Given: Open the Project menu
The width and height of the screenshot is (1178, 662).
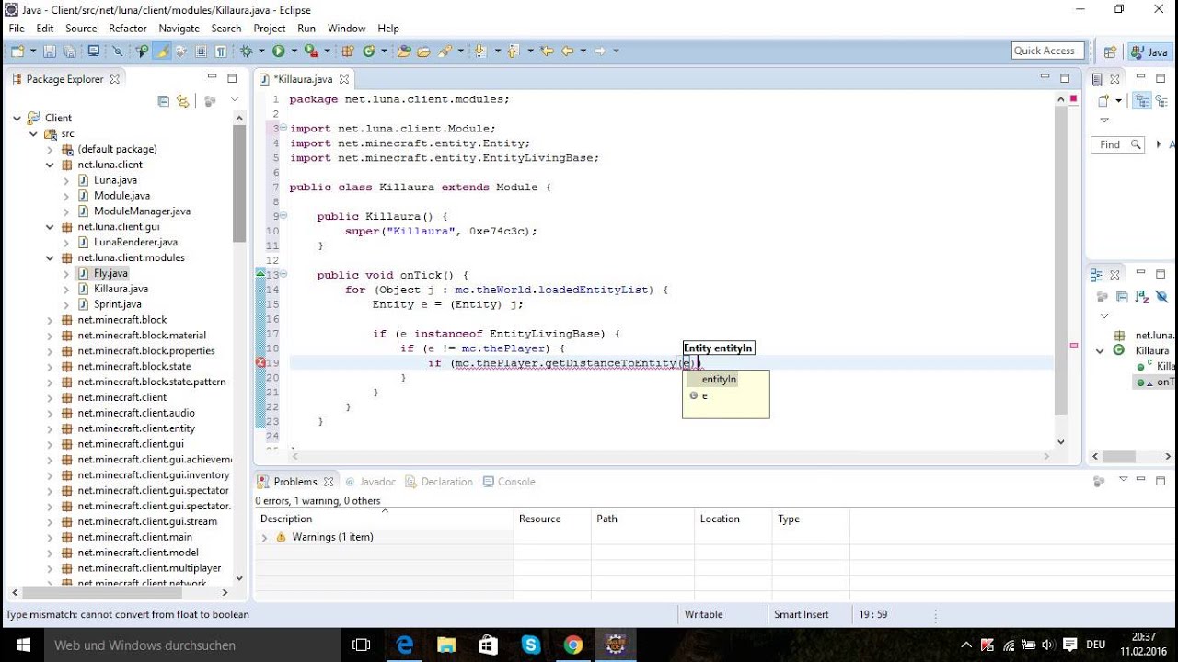Looking at the screenshot, I should [x=270, y=29].
